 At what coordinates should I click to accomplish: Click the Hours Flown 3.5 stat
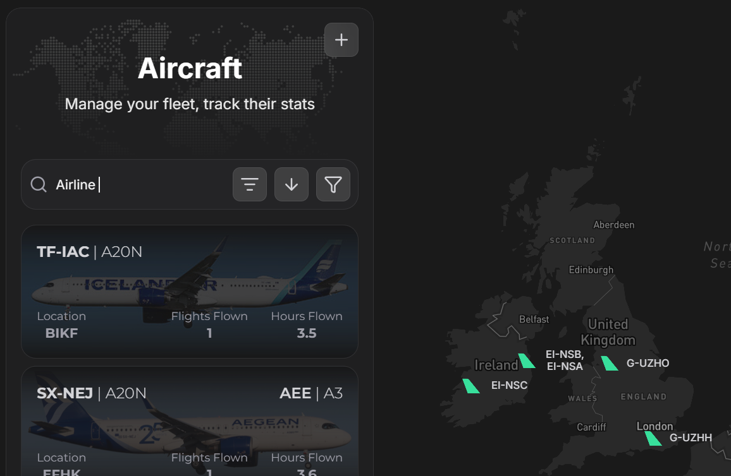tap(307, 324)
